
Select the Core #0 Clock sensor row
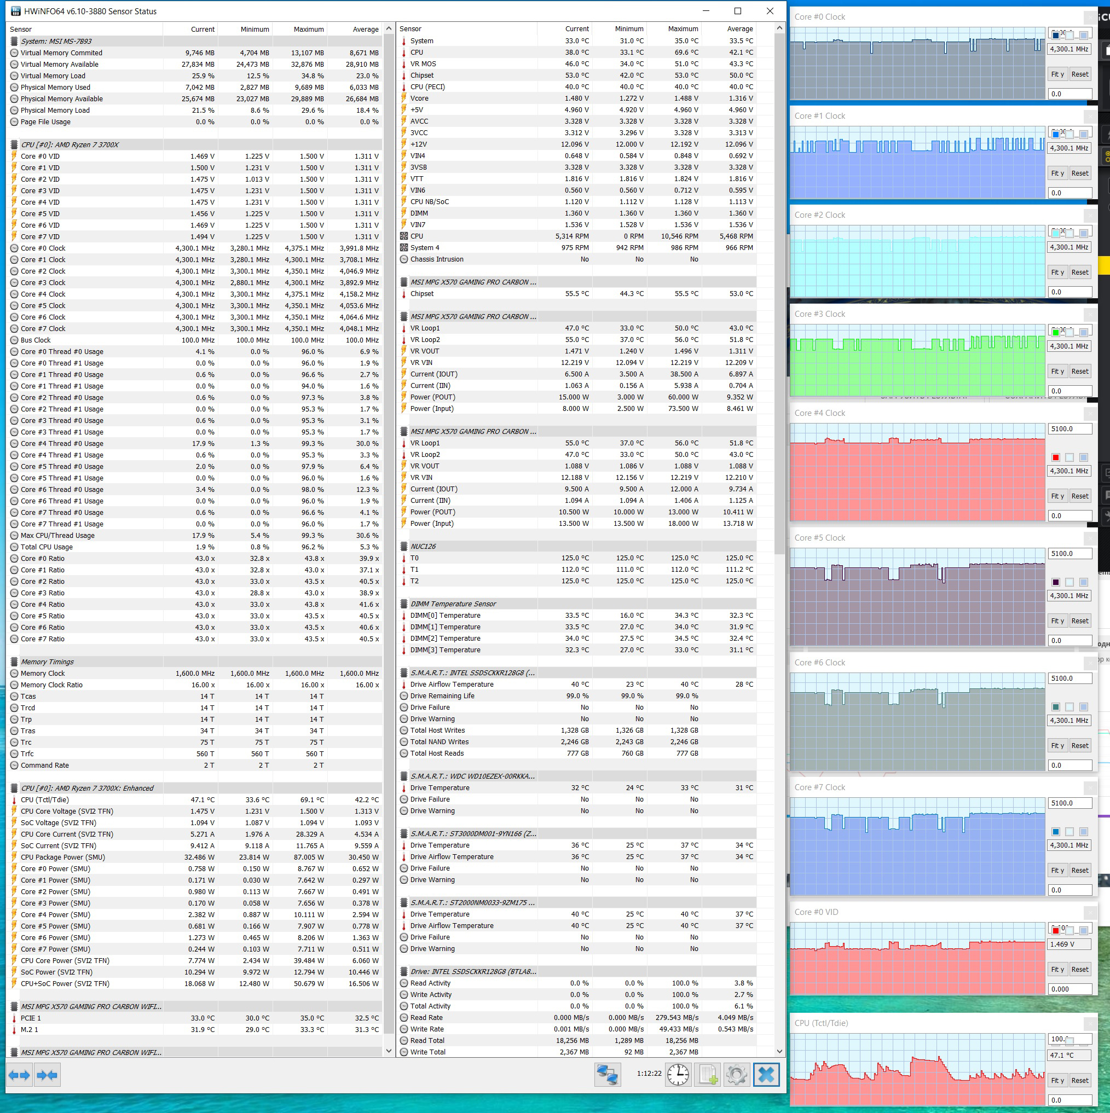(x=44, y=248)
